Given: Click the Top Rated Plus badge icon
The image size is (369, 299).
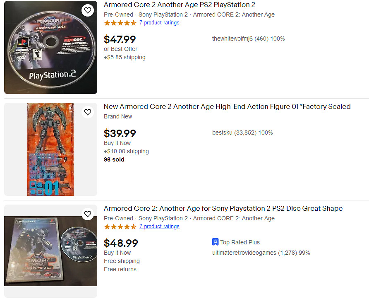Looking at the screenshot, I should click(215, 242).
